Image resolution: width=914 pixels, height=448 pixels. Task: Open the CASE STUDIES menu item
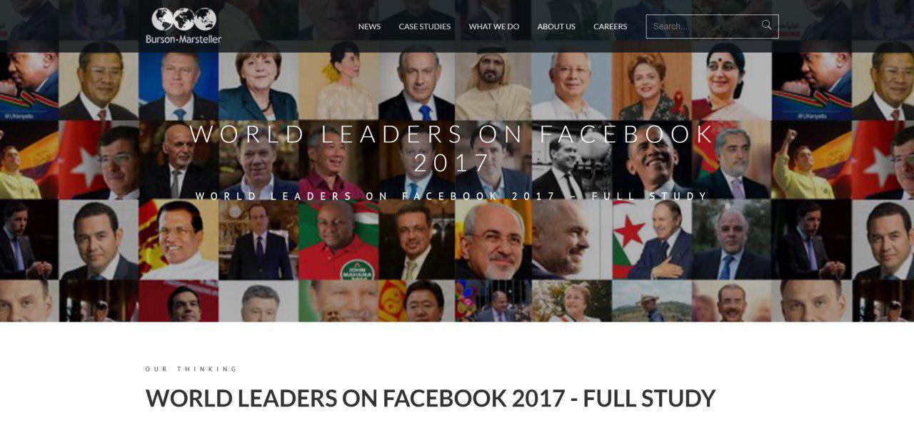(424, 26)
